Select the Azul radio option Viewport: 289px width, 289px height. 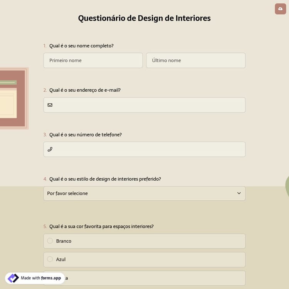50,259
